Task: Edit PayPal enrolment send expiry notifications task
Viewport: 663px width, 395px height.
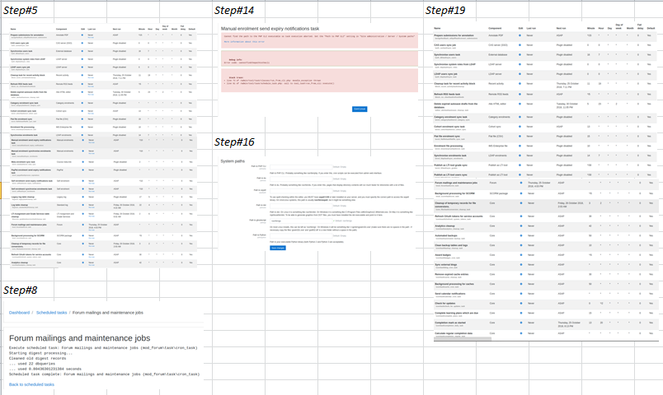Action: pos(82,170)
